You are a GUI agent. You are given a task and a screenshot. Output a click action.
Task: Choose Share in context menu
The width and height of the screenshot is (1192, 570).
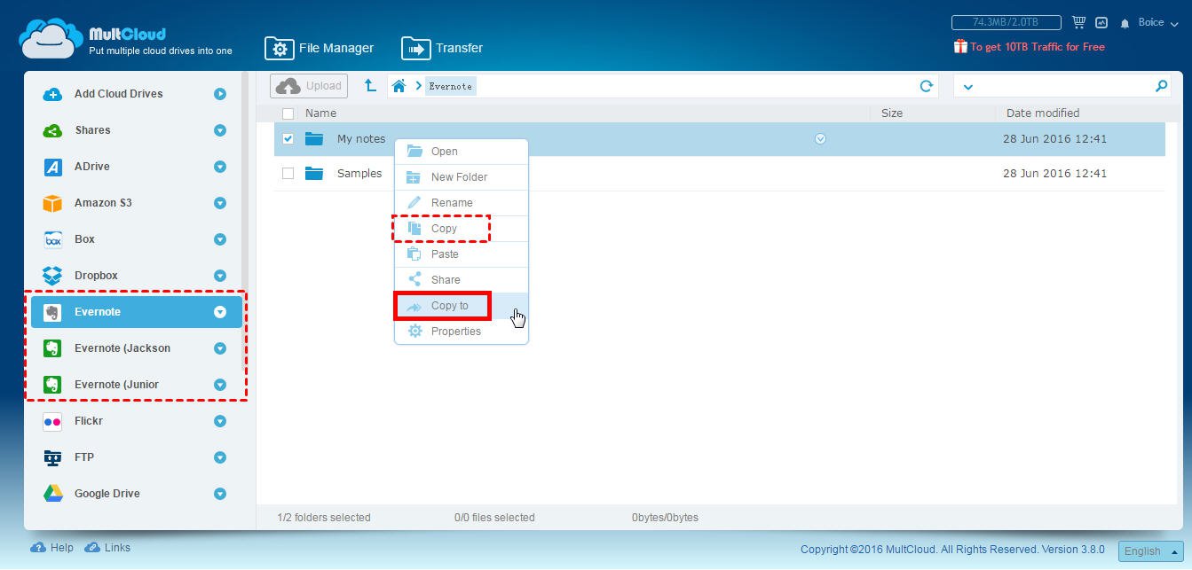[x=462, y=280]
